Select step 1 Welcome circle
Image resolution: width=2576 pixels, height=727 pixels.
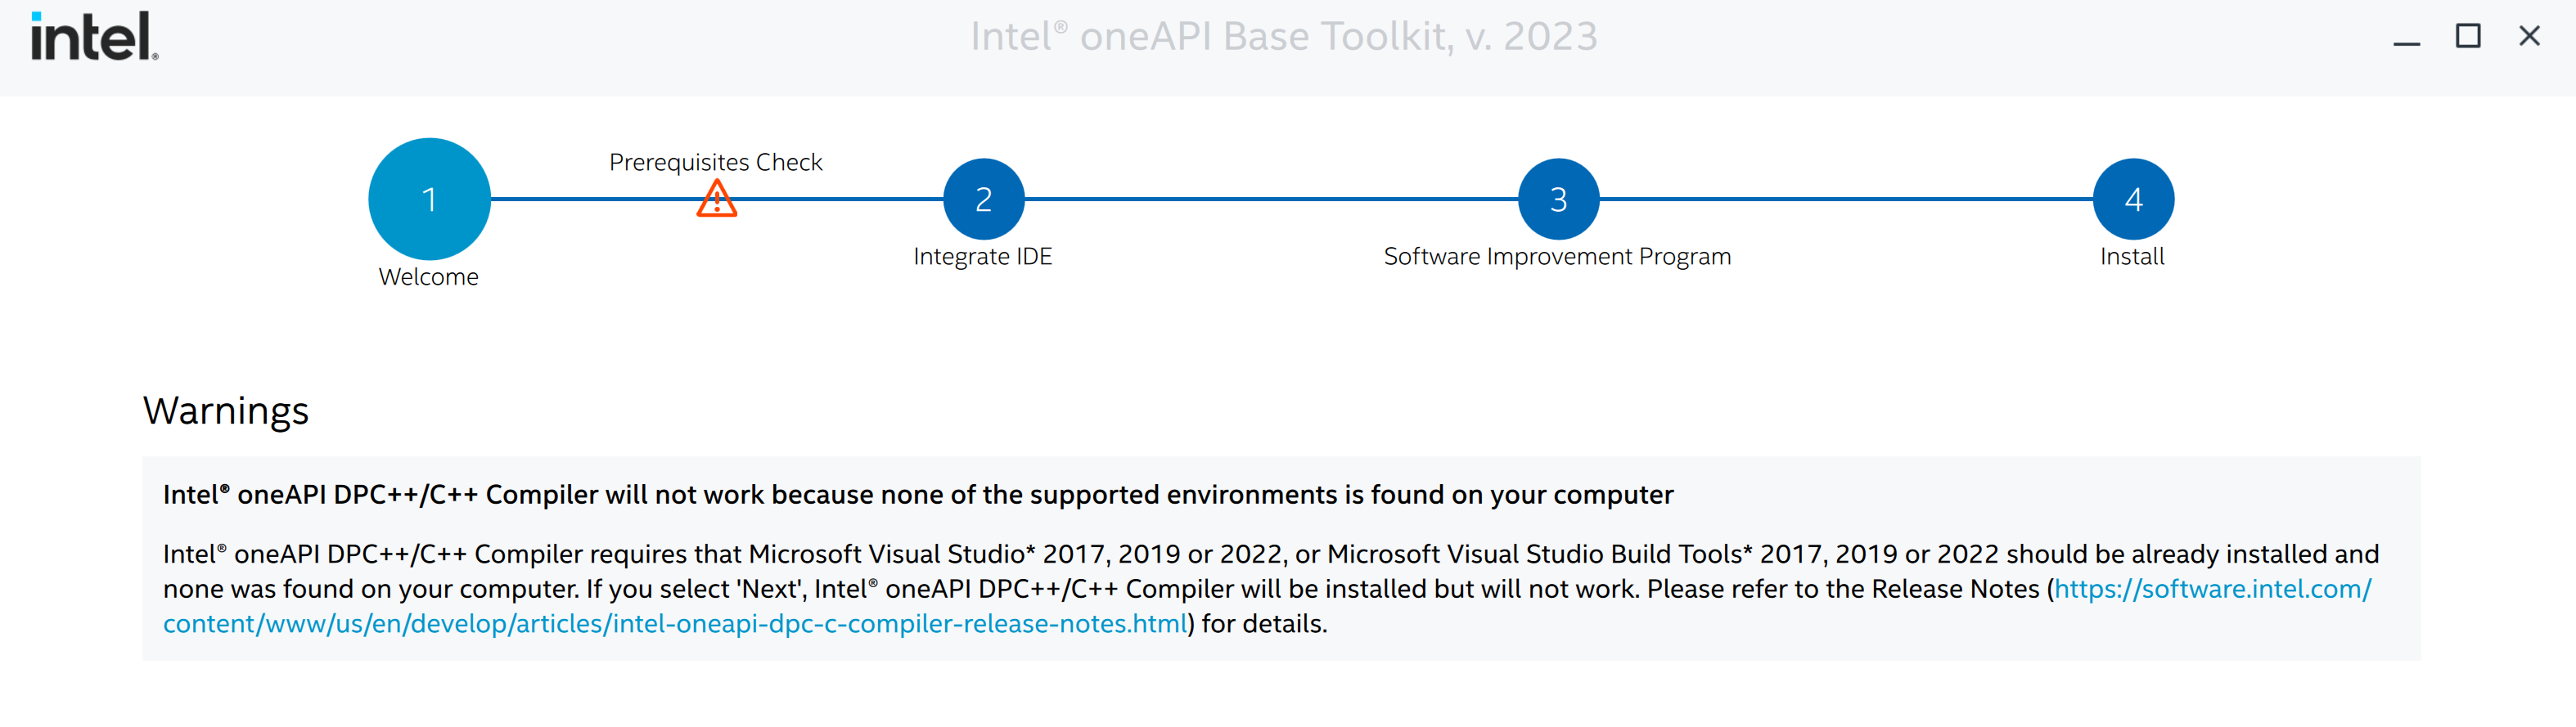(x=429, y=198)
